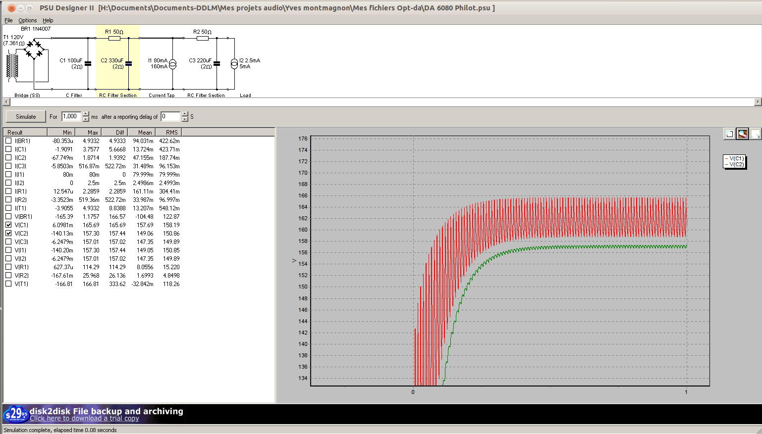The image size is (762, 434).
Task: Select the C Filter section label
Action: (x=74, y=95)
